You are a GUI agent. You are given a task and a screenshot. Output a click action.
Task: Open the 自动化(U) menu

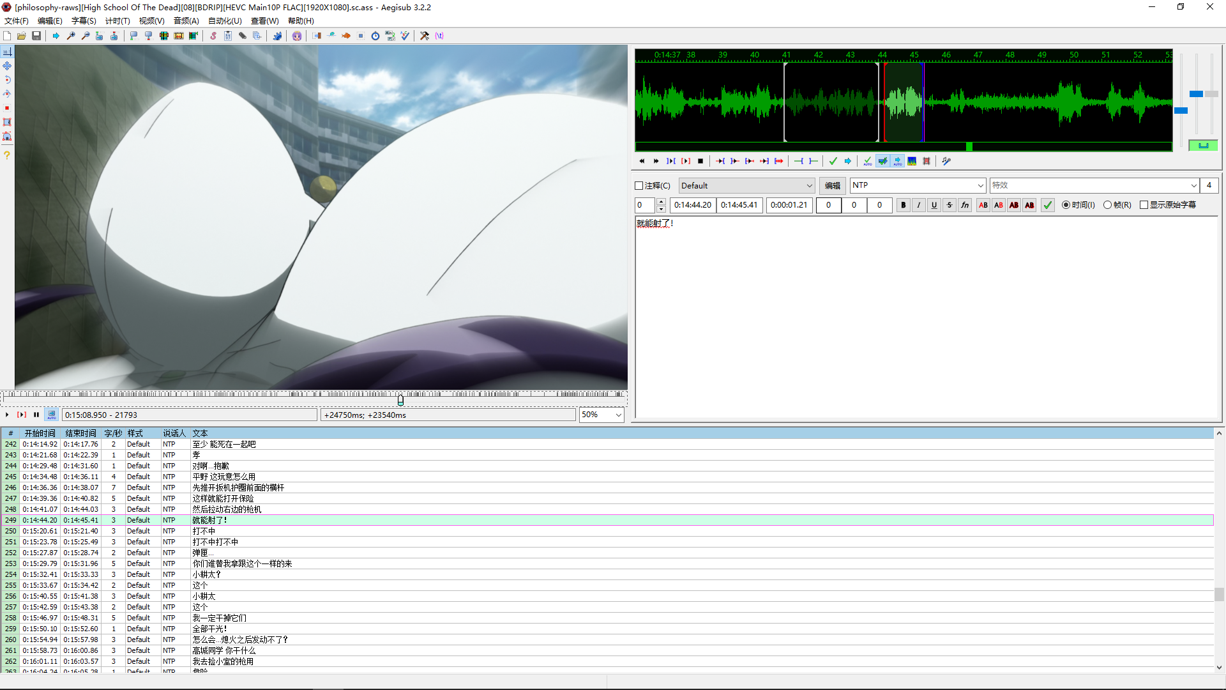point(225,21)
